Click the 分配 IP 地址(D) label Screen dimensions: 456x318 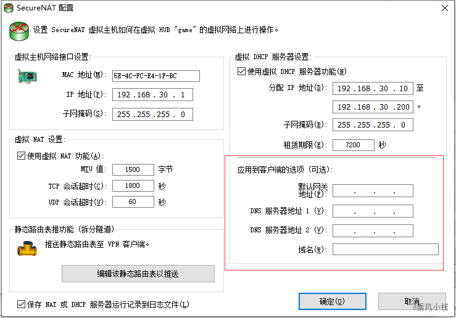pos(298,88)
